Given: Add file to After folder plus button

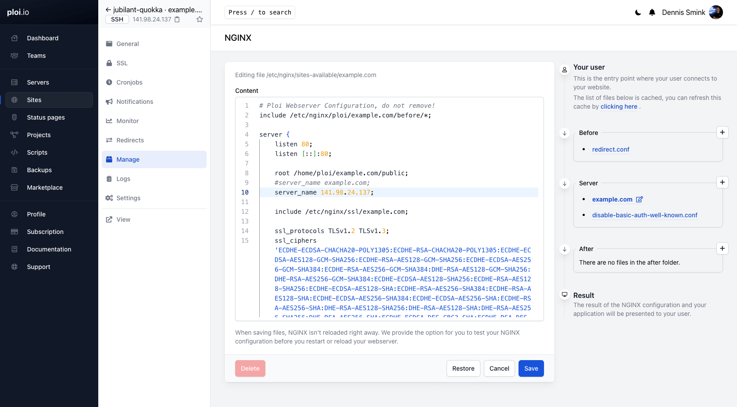Looking at the screenshot, I should click(722, 248).
